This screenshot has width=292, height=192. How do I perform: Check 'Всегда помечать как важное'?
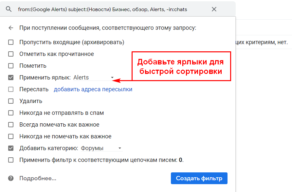(11, 125)
